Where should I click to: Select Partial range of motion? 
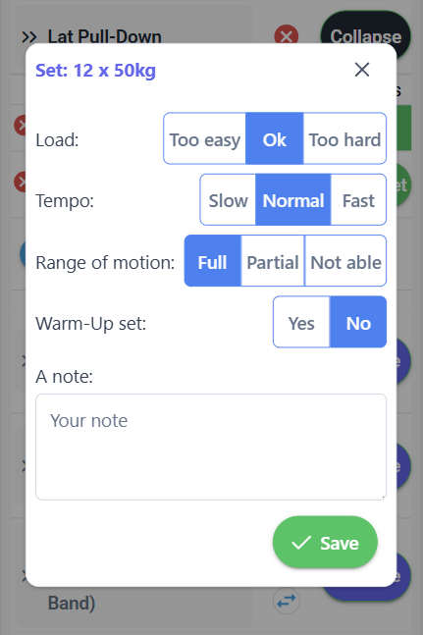273,261
